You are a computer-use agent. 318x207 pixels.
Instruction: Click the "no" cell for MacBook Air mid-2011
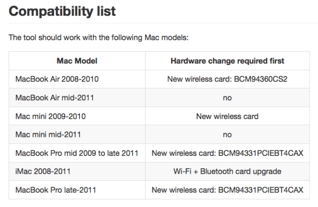(x=227, y=98)
